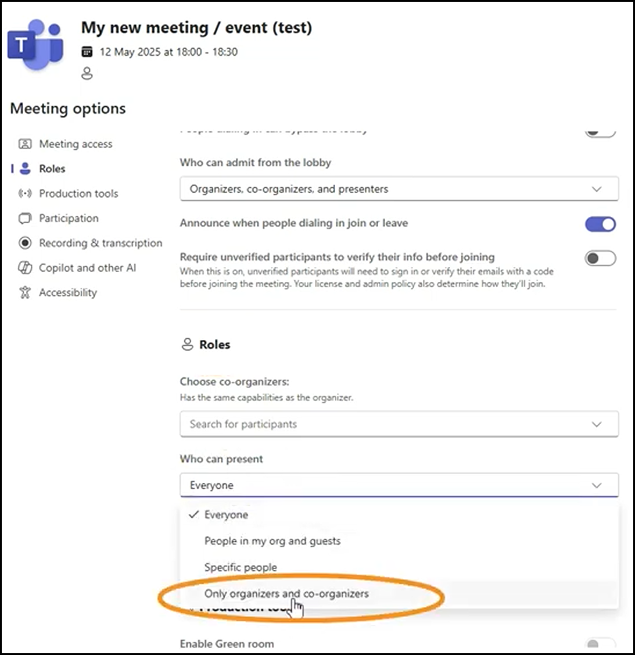
Task: Click the Copilot and other AI icon
Action: [25, 268]
